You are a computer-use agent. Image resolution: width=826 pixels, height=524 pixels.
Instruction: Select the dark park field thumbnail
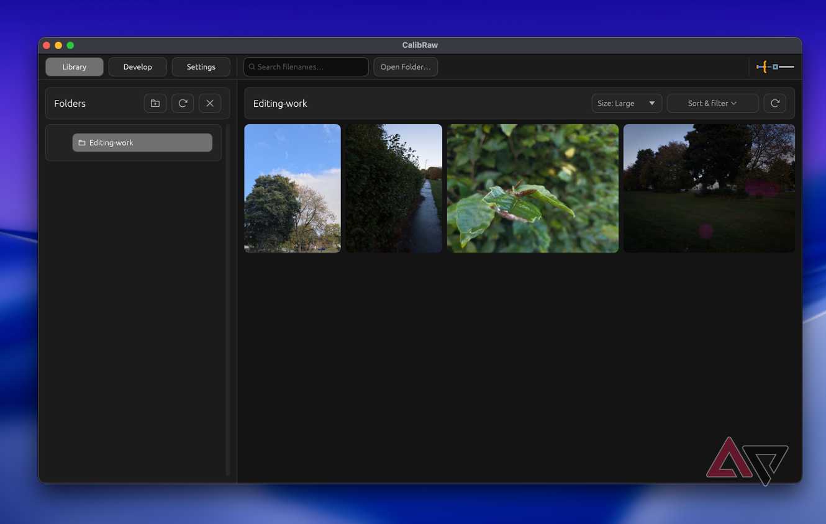pos(709,188)
